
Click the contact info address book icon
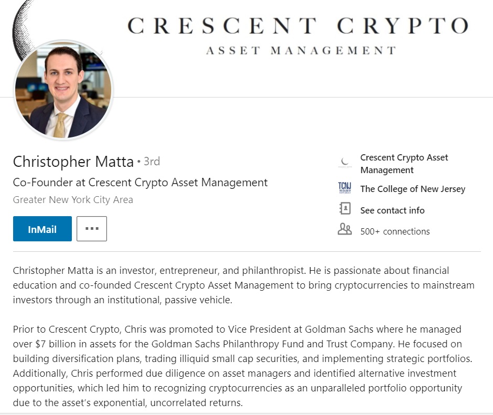(345, 209)
